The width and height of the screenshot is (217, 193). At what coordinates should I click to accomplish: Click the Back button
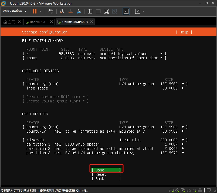(106, 179)
